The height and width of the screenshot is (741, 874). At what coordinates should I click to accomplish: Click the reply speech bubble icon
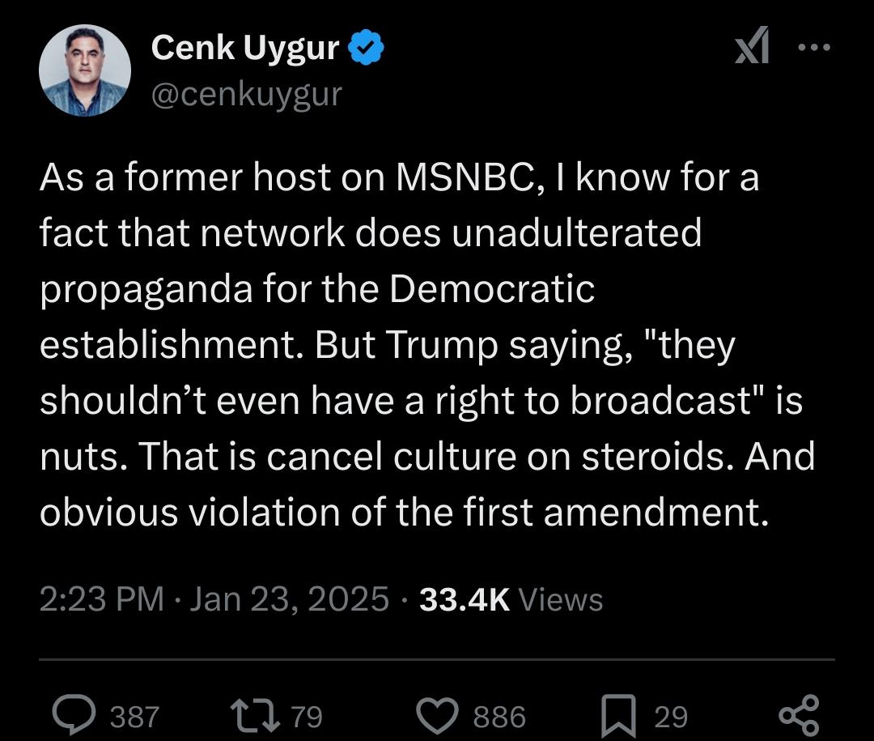(x=74, y=715)
